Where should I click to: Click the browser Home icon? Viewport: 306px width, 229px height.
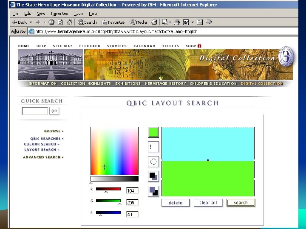pos(69,22)
